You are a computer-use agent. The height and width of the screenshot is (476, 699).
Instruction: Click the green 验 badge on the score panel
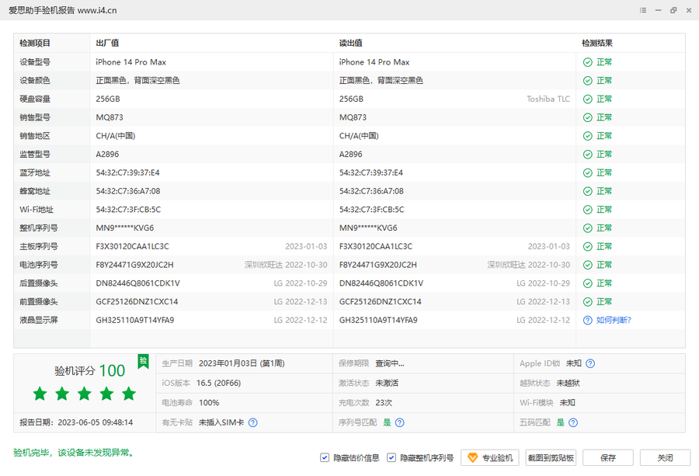143,361
